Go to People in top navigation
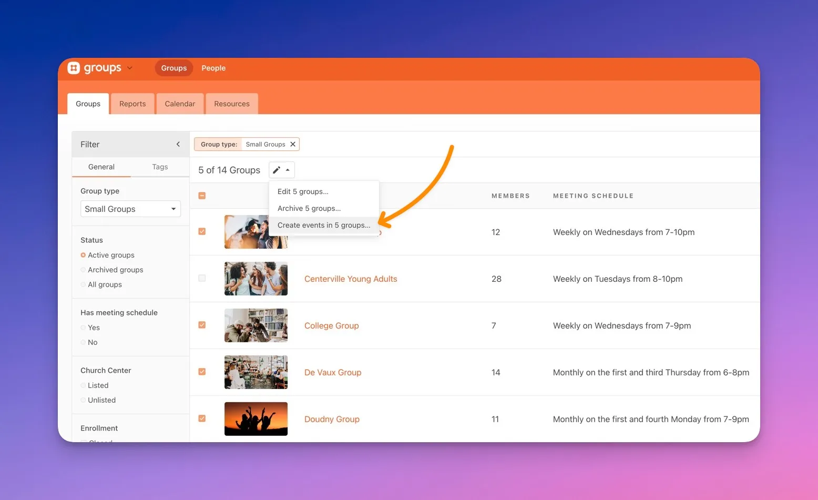The image size is (818, 500). pyautogui.click(x=213, y=68)
